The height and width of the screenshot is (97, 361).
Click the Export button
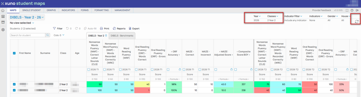134,29
